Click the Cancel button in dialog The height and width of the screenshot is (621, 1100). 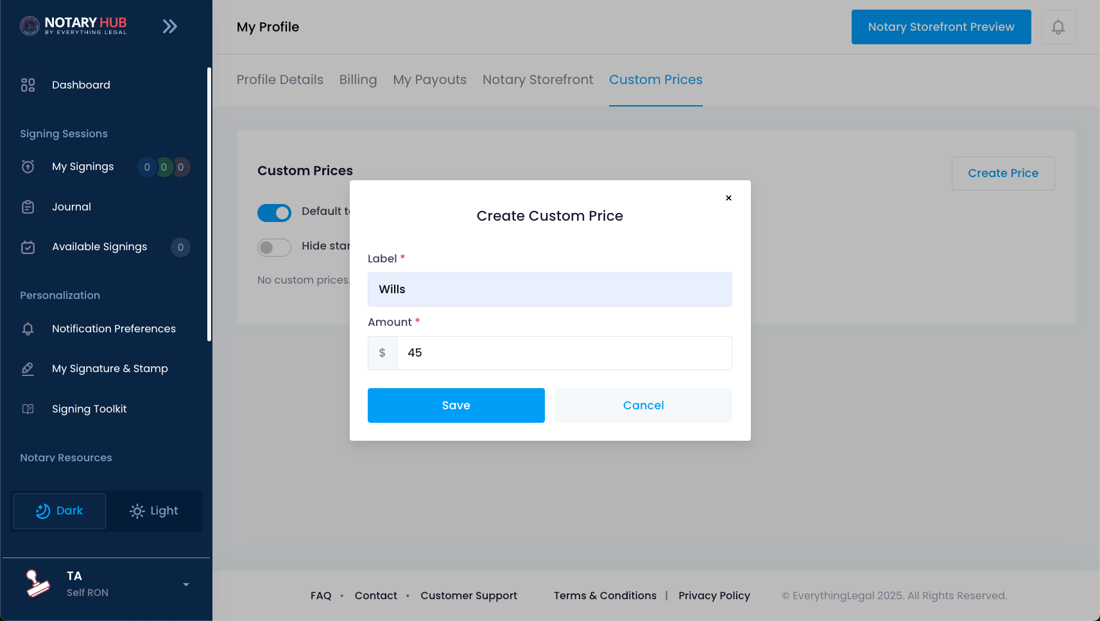click(644, 405)
